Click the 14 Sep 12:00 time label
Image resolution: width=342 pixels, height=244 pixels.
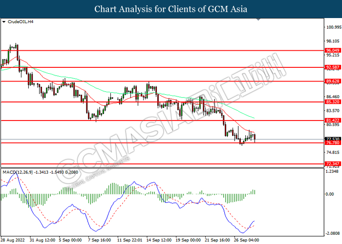click(x=159, y=240)
